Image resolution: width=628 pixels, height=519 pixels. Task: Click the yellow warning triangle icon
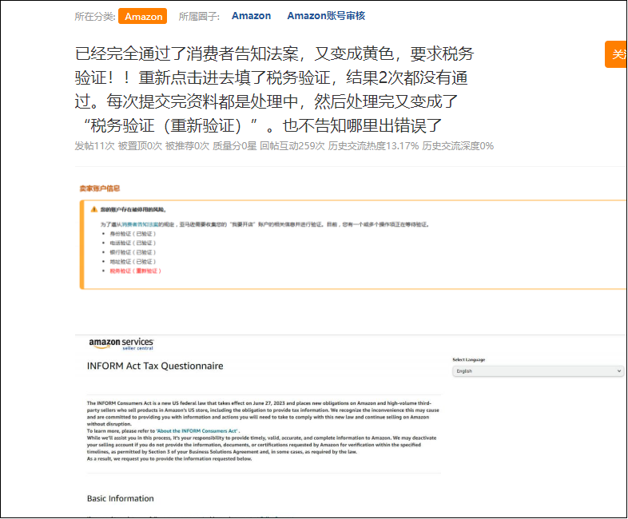pos(94,209)
